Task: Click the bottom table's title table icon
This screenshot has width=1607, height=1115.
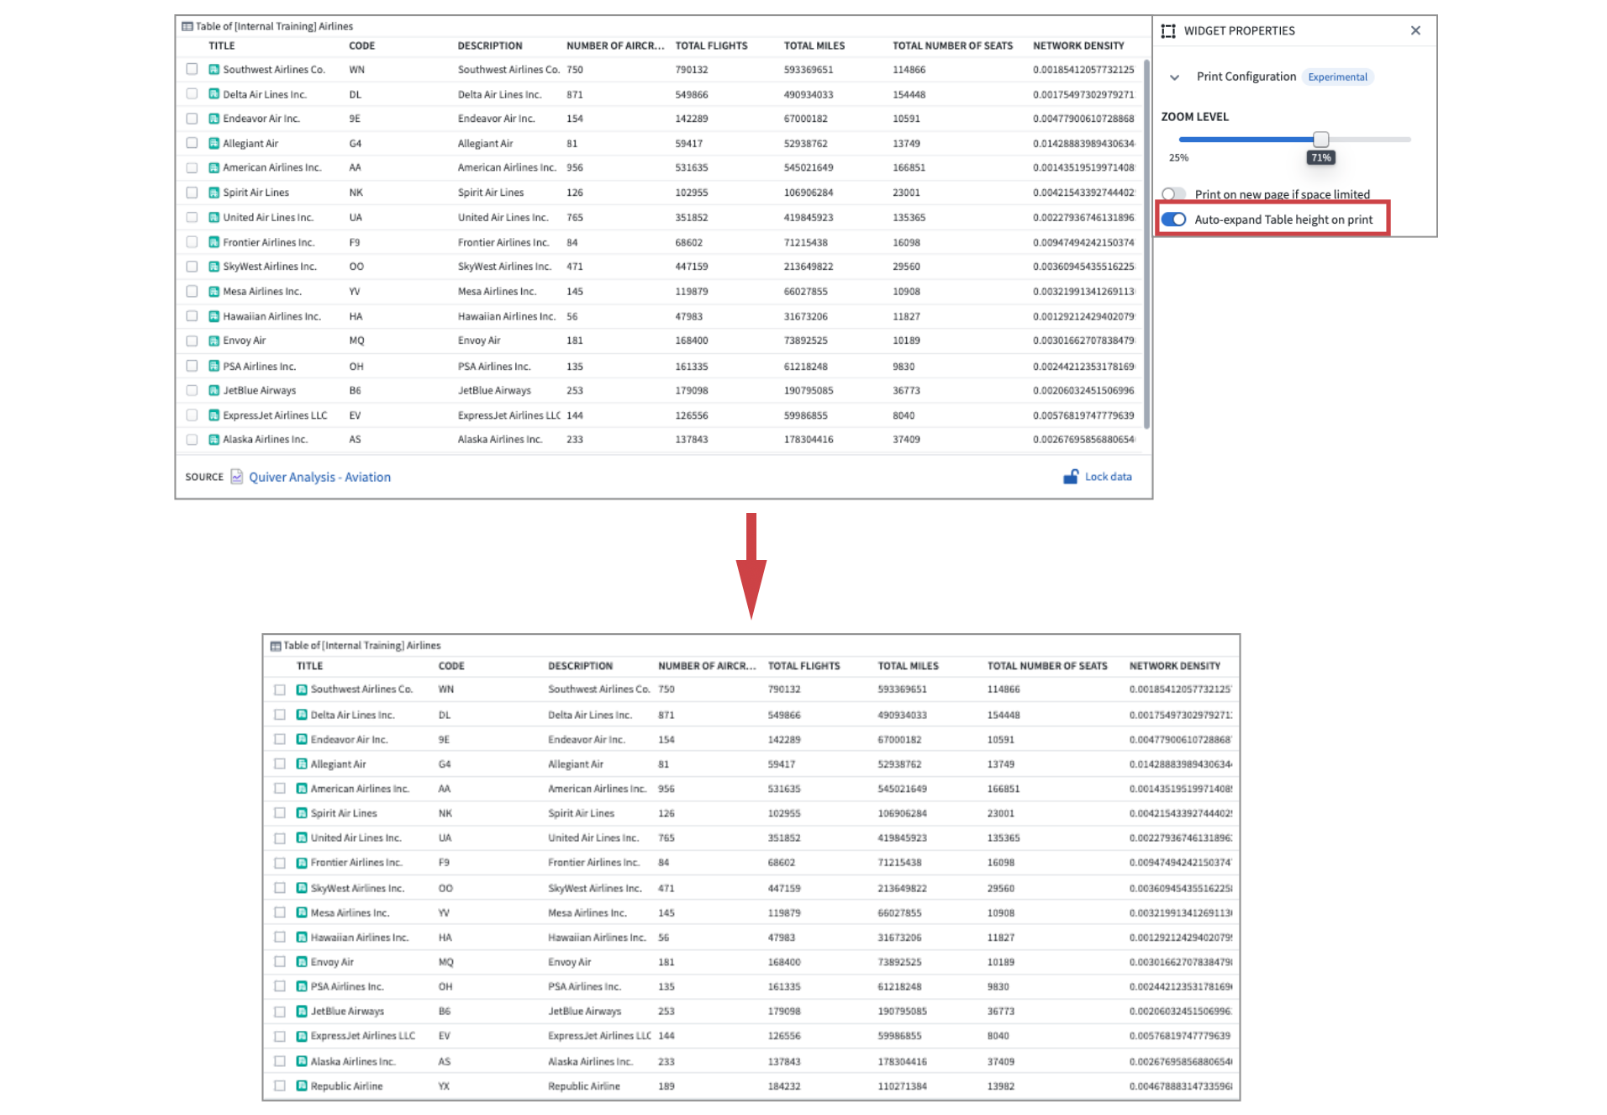Action: click(275, 646)
